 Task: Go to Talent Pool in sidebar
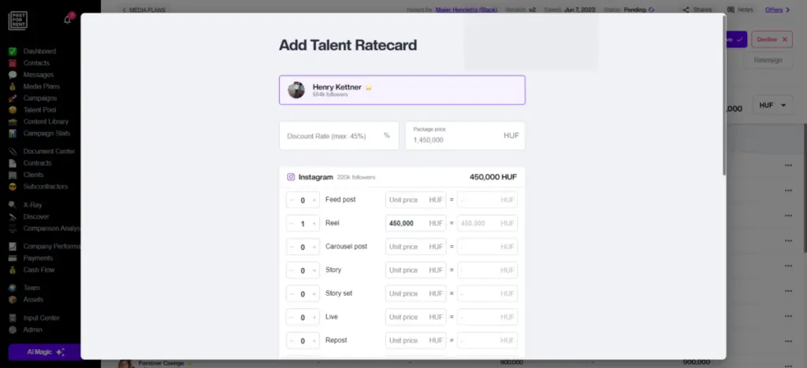click(39, 110)
